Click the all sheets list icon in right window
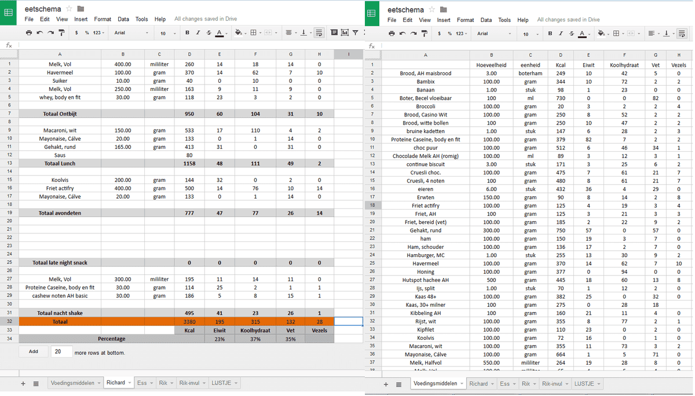The height and width of the screenshot is (396, 695). click(398, 384)
